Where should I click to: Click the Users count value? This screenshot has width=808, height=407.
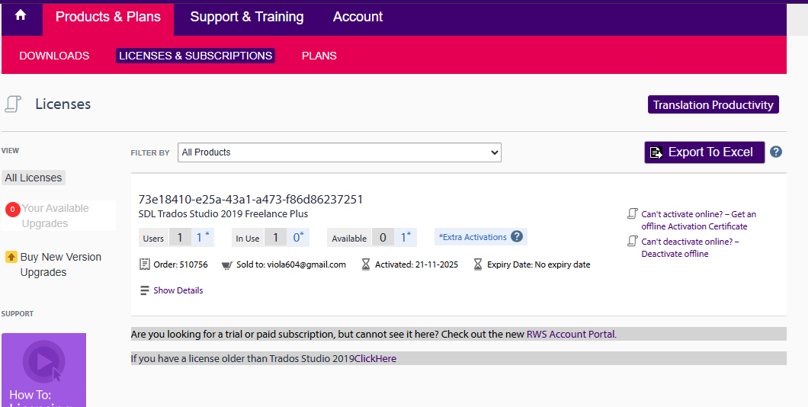coord(181,238)
